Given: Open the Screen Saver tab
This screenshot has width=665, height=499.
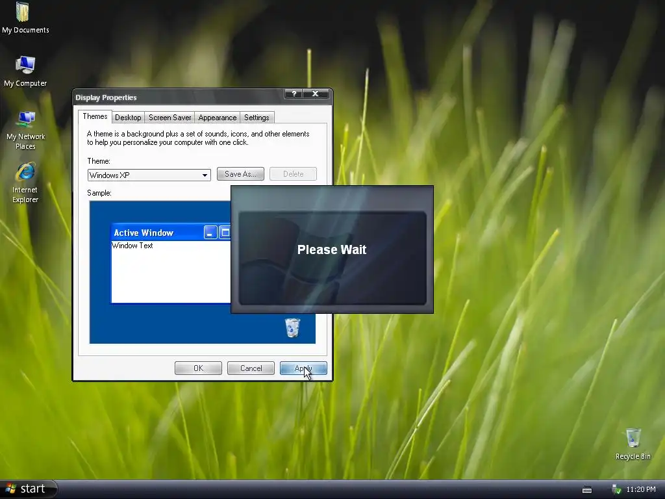Looking at the screenshot, I should (x=169, y=118).
